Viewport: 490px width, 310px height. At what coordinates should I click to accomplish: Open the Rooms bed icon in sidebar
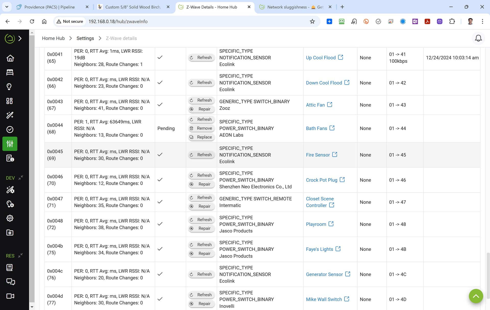pos(10,72)
